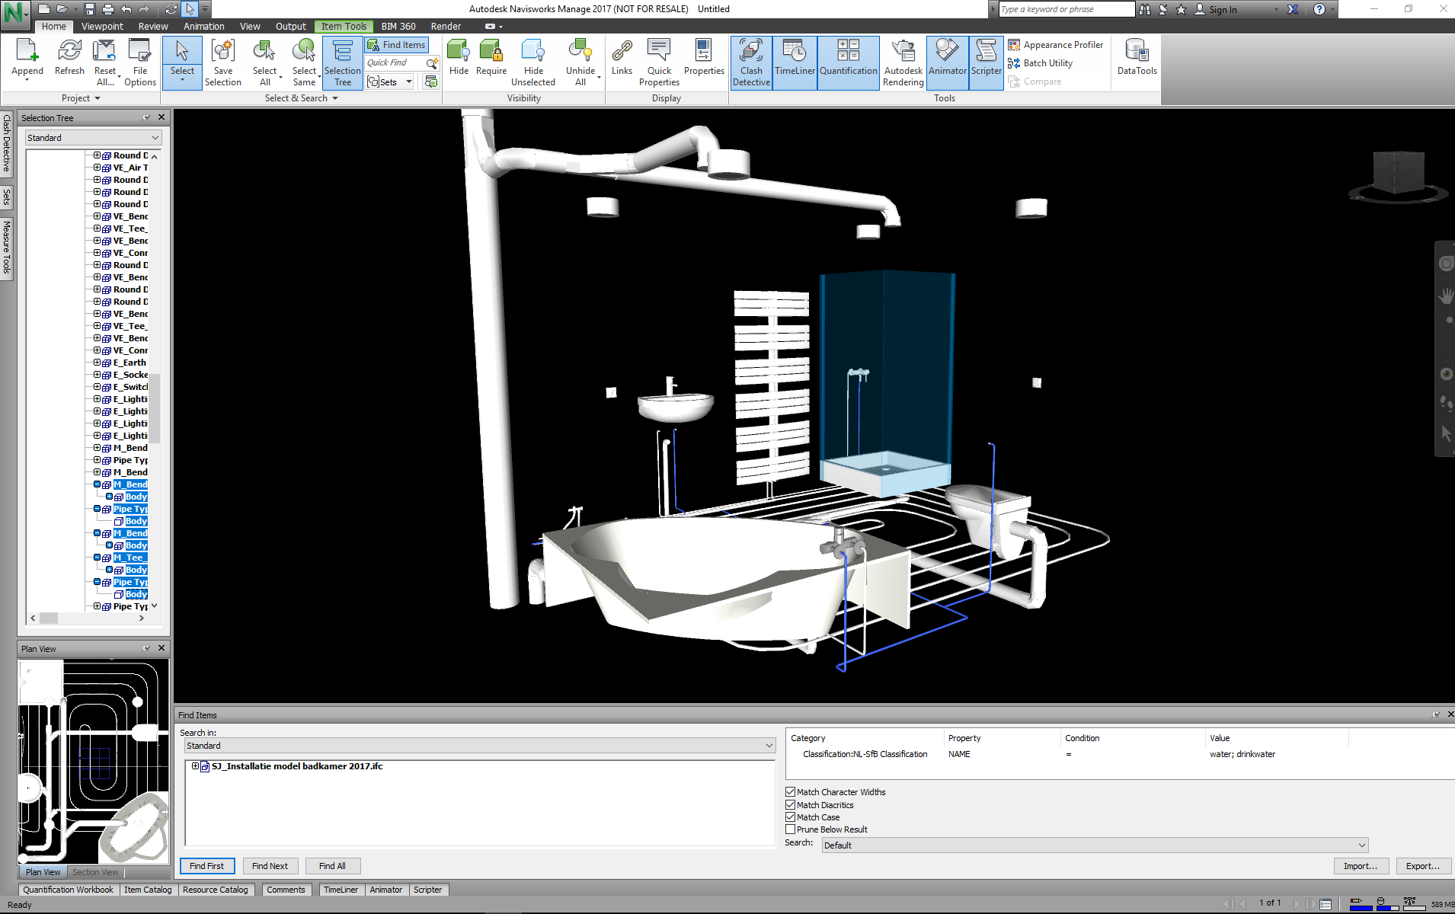Screen dimensions: 1455x914
Task: Open the BIM 360 ribbon tab
Action: 398,26
